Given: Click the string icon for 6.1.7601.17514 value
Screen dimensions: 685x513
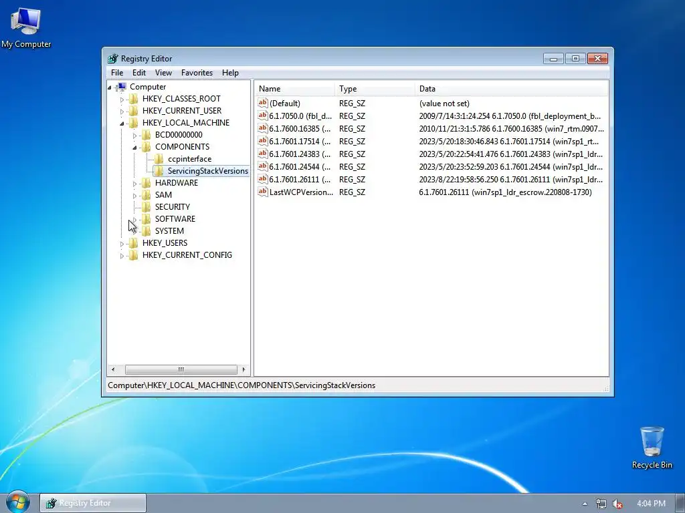Looking at the screenshot, I should coord(262,141).
